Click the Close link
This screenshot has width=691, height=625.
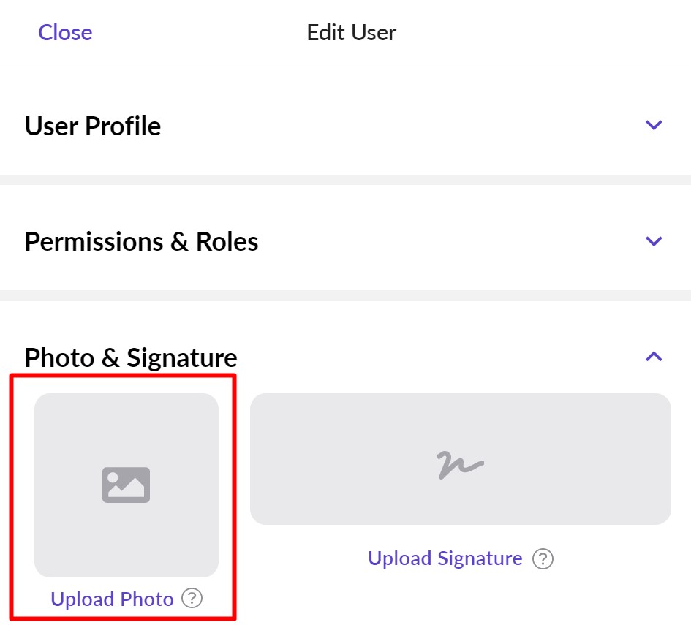coord(65,32)
